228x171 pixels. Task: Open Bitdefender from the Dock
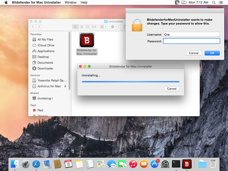(x=187, y=164)
